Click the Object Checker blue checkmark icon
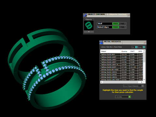This screenshot has width=156, height=117. 85,15
